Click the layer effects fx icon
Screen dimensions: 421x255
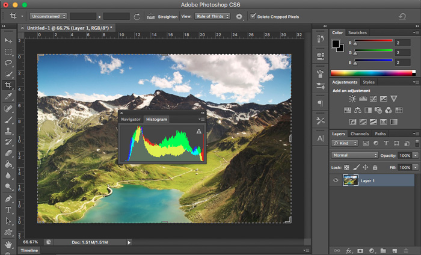349,250
